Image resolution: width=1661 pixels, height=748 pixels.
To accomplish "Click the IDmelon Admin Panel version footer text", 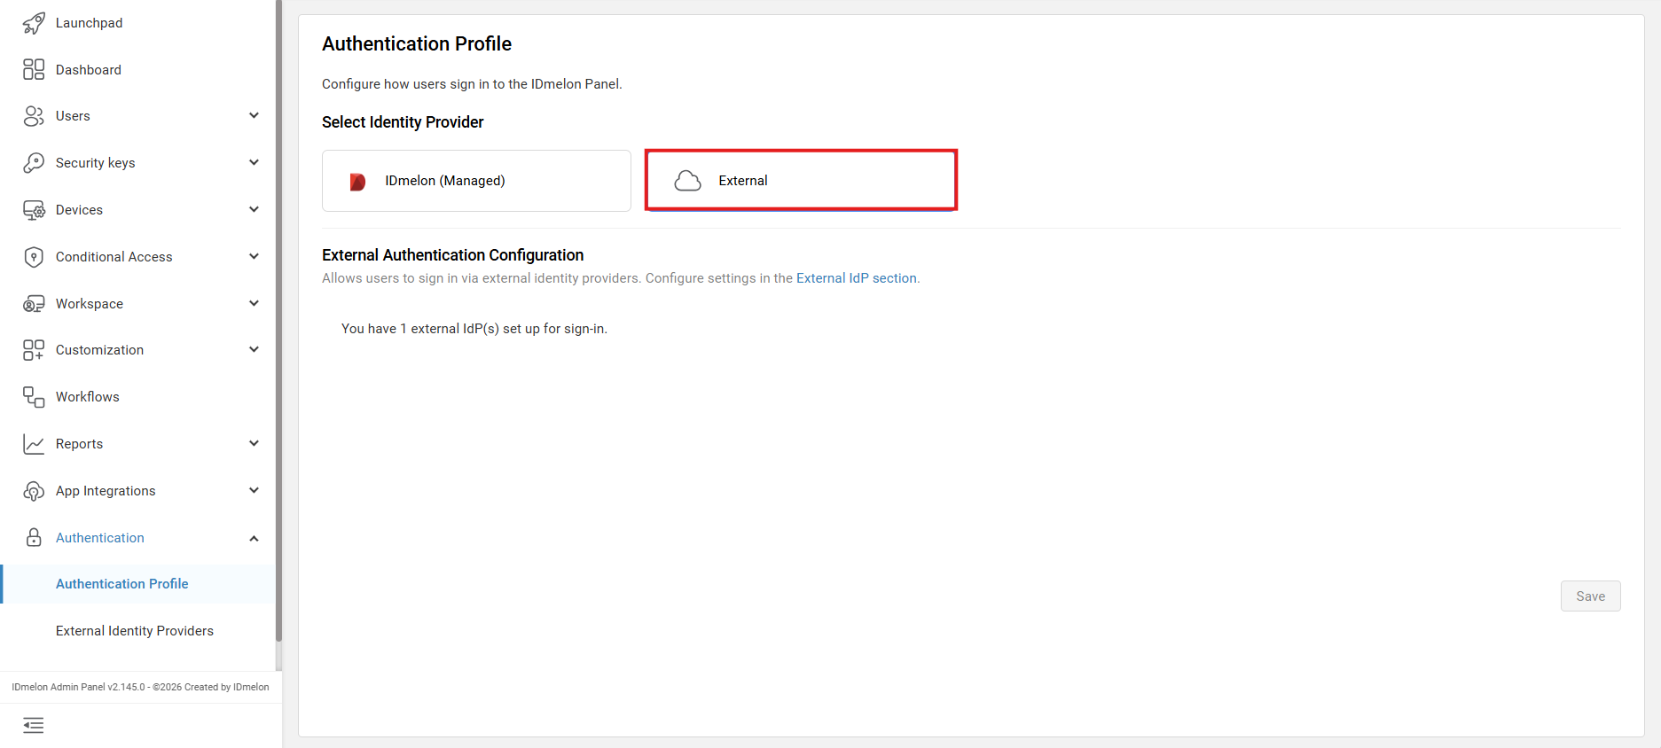I will coord(140,687).
